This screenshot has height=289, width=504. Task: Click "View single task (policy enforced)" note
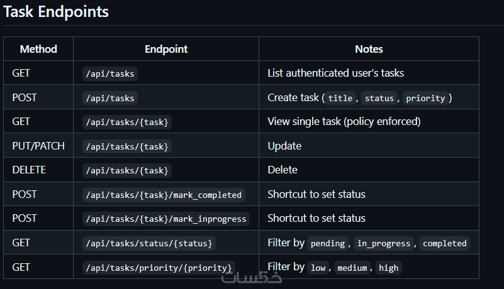click(x=344, y=121)
